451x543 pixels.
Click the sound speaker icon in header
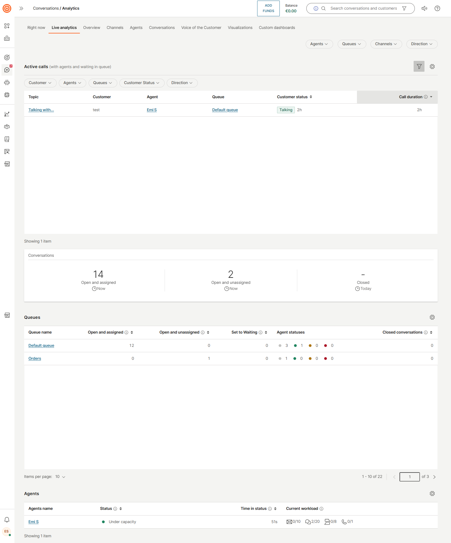click(424, 8)
